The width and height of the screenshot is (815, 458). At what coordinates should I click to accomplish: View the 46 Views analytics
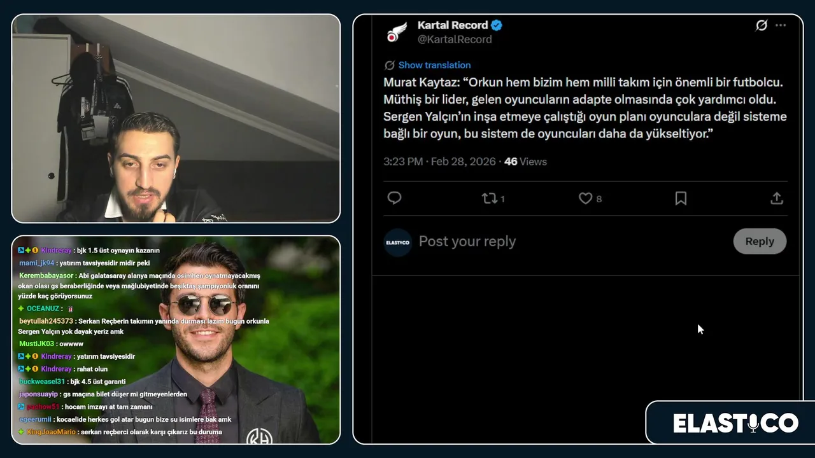coord(525,162)
